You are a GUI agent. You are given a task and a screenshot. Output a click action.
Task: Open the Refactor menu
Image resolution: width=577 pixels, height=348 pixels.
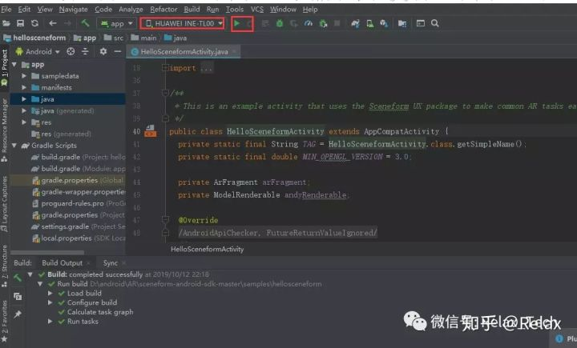[163, 9]
